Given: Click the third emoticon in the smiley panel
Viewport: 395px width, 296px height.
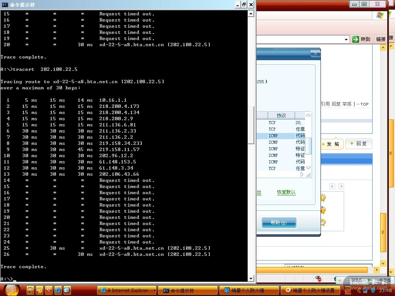Looking at the screenshot, I should point(323,222).
